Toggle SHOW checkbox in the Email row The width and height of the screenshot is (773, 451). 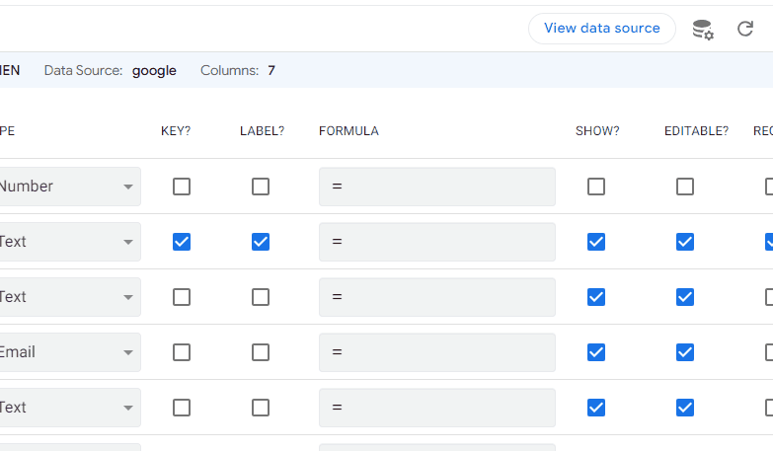pos(596,352)
